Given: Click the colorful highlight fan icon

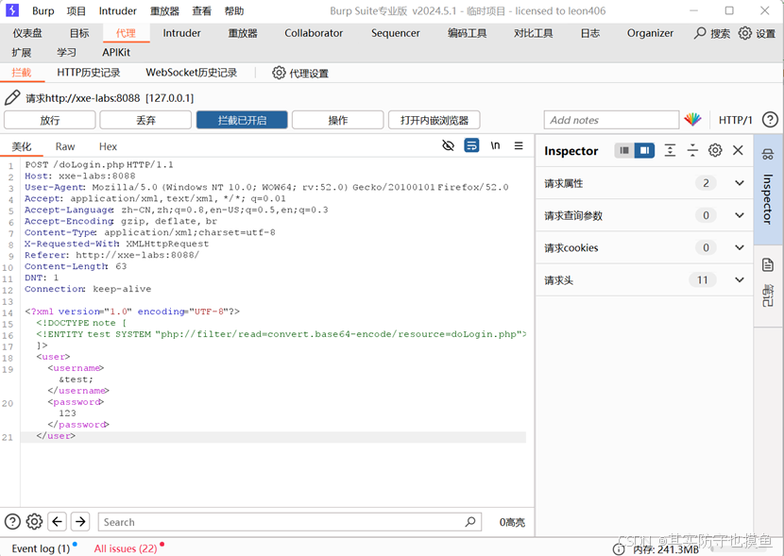Looking at the screenshot, I should coord(692,119).
